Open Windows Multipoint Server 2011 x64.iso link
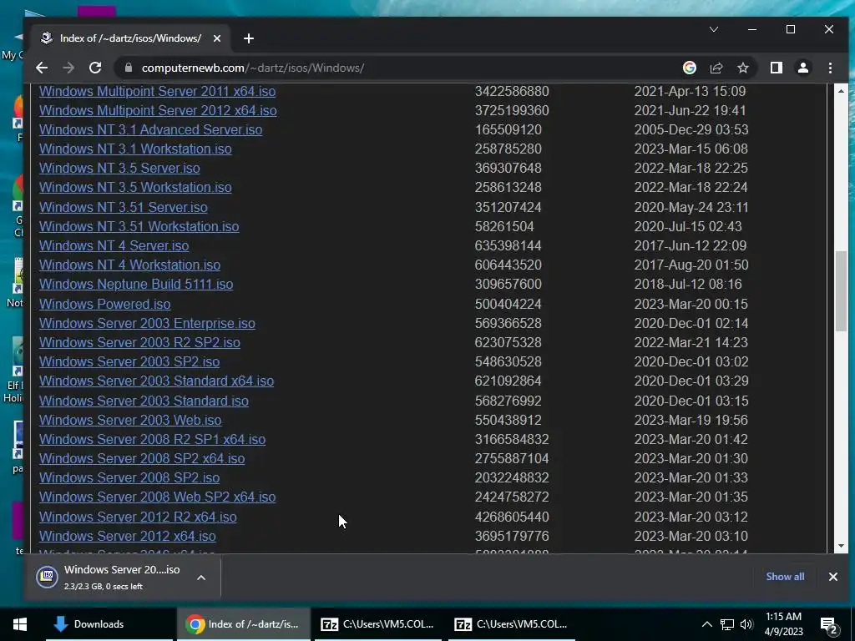Image resolution: width=855 pixels, height=641 pixels. click(x=157, y=91)
